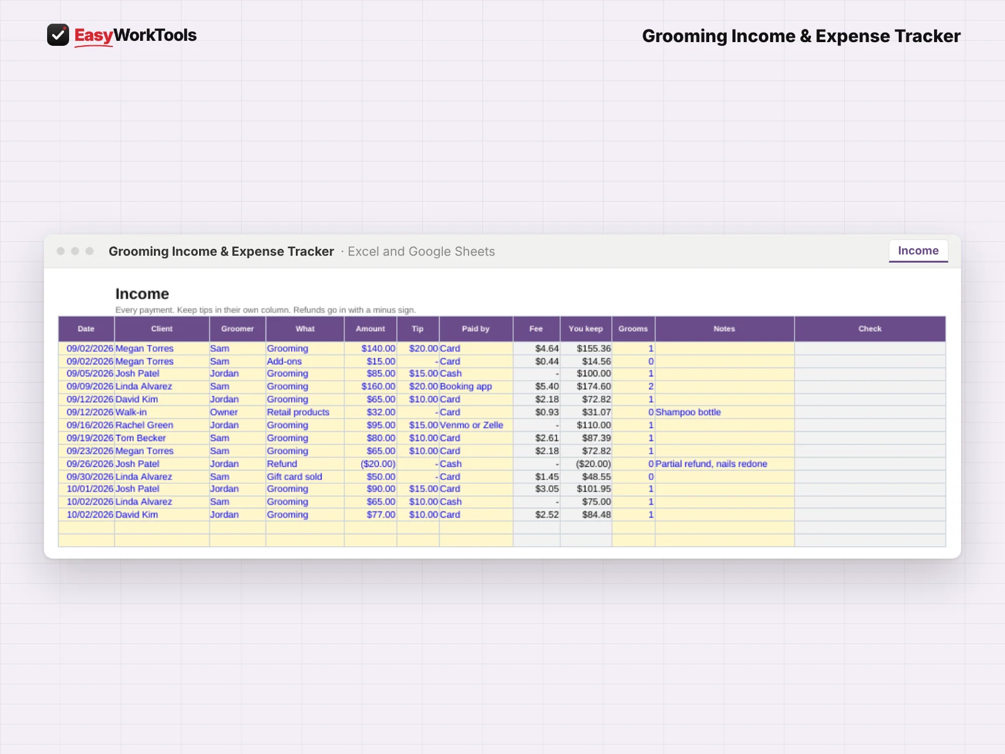This screenshot has width=1005, height=754.
Task: Click the Partial refund, nails redone note
Action: (x=724, y=464)
